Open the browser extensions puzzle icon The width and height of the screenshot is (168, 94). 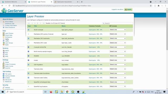159,6
